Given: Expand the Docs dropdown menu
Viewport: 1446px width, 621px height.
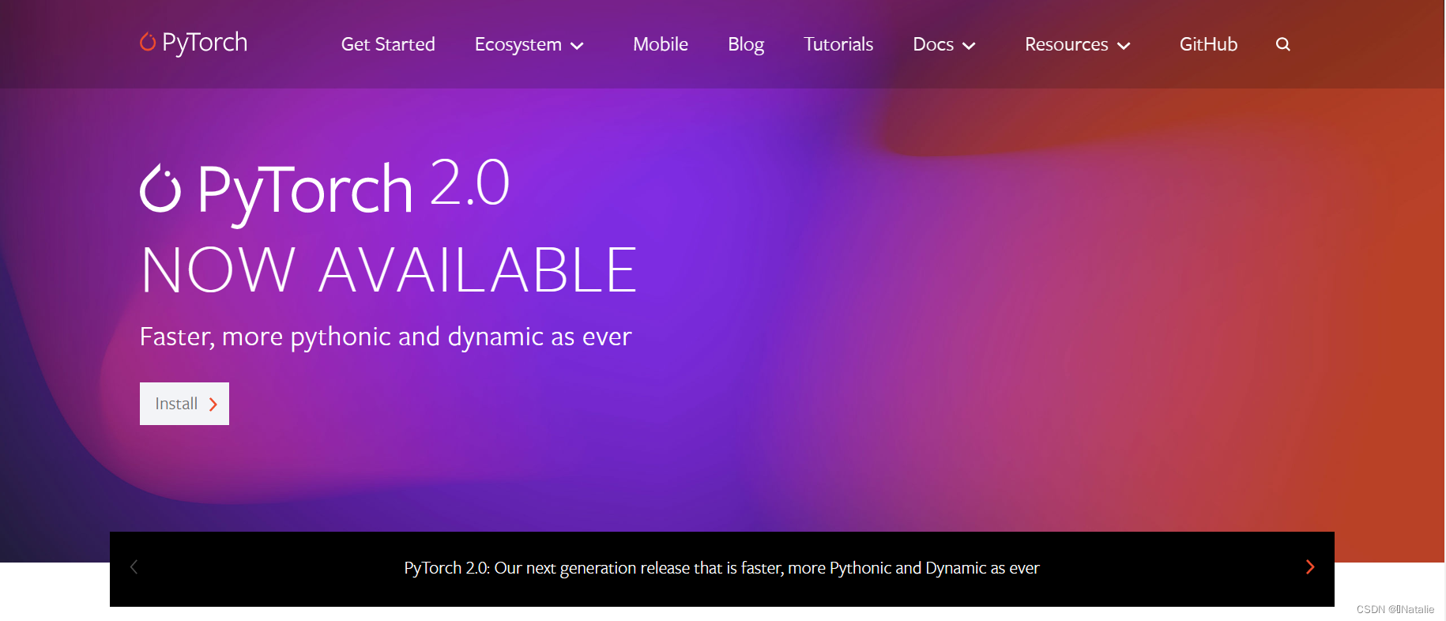Looking at the screenshot, I should coord(943,45).
